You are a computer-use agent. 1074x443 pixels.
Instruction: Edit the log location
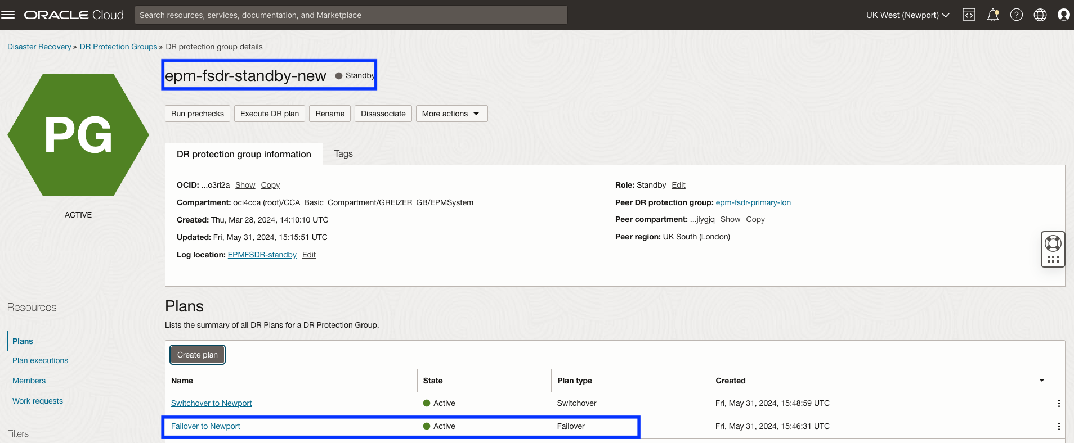pos(309,255)
